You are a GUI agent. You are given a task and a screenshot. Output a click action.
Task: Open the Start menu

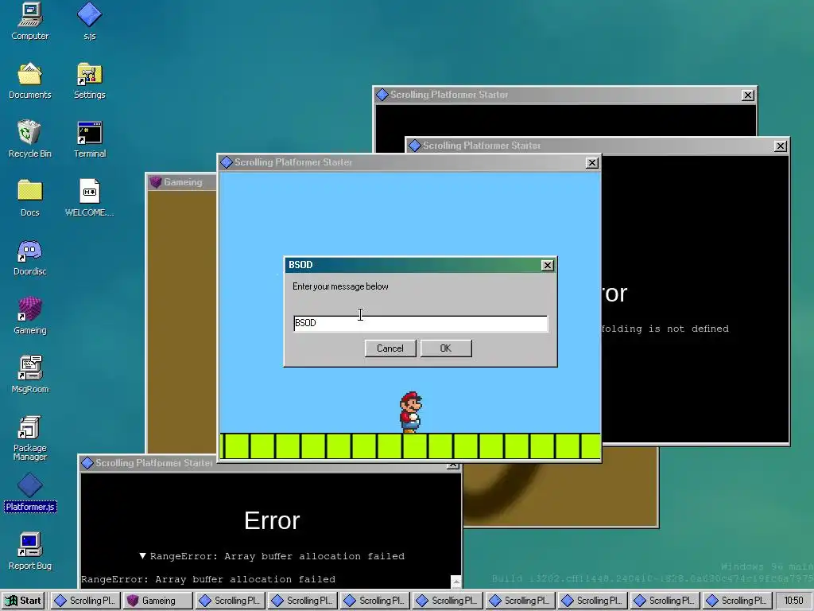[23, 601]
